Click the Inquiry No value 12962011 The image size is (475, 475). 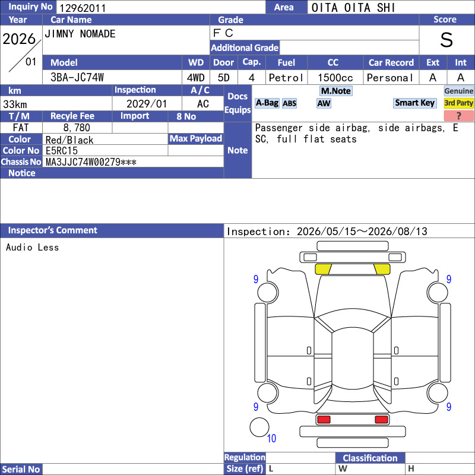pyautogui.click(x=83, y=8)
